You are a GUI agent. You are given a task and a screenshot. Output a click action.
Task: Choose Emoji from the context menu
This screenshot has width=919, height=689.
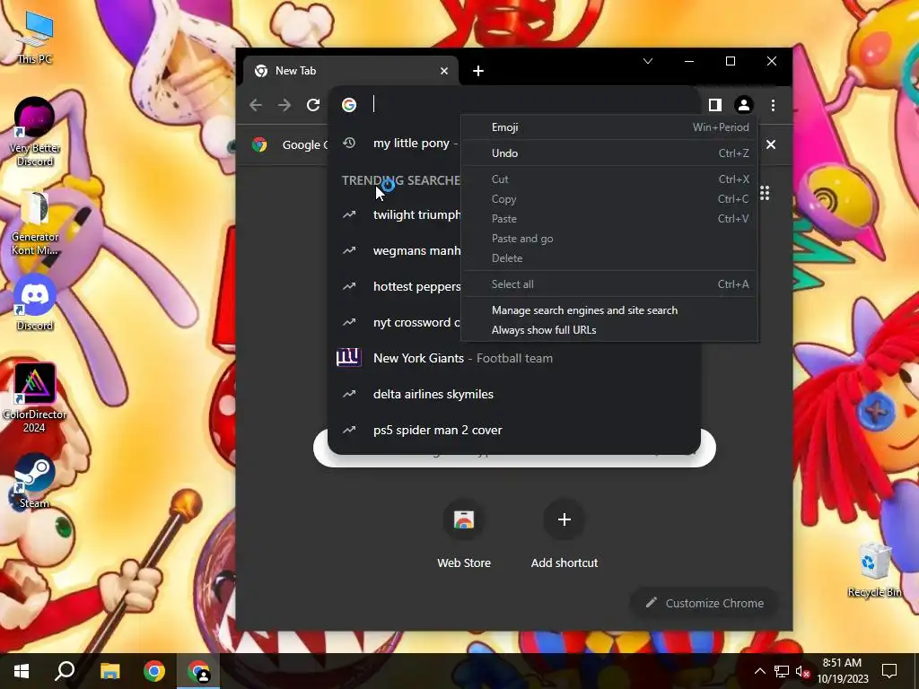tap(609, 127)
